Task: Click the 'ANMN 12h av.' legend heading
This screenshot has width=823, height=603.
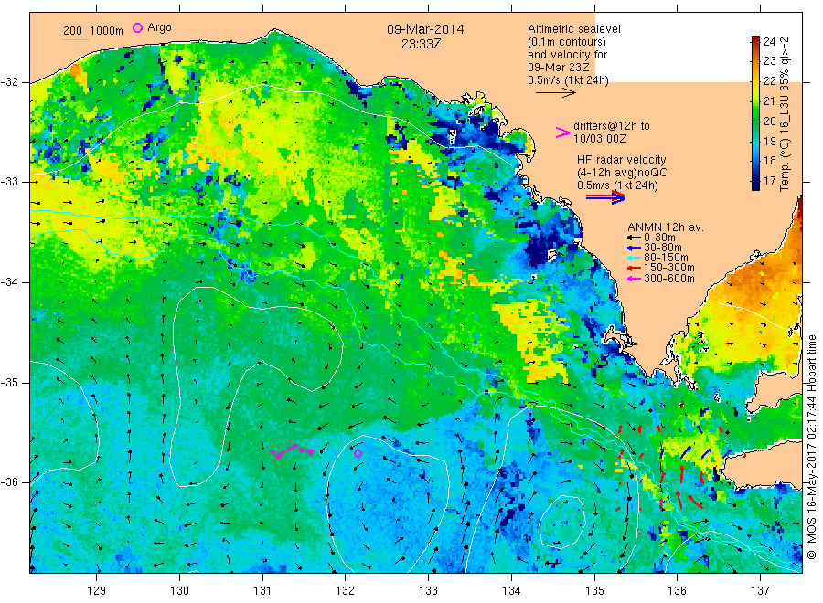Action: coord(666,227)
